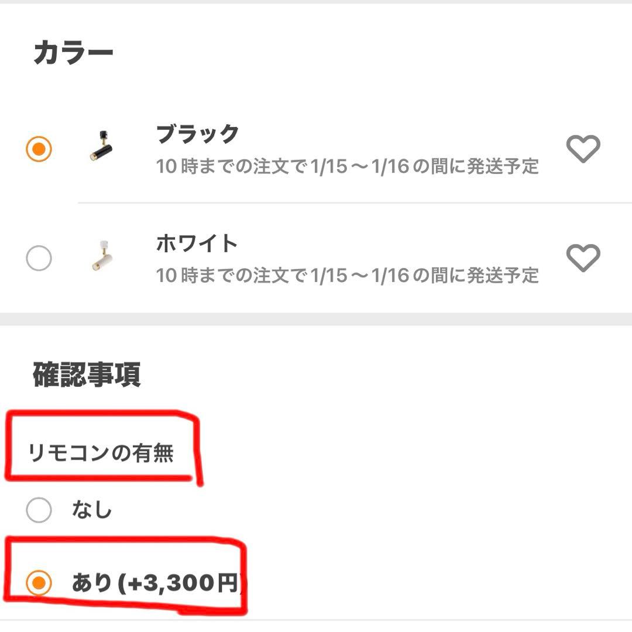The image size is (632, 632).
Task: Tap the shipping estimate under ブラック
Action: (x=347, y=166)
